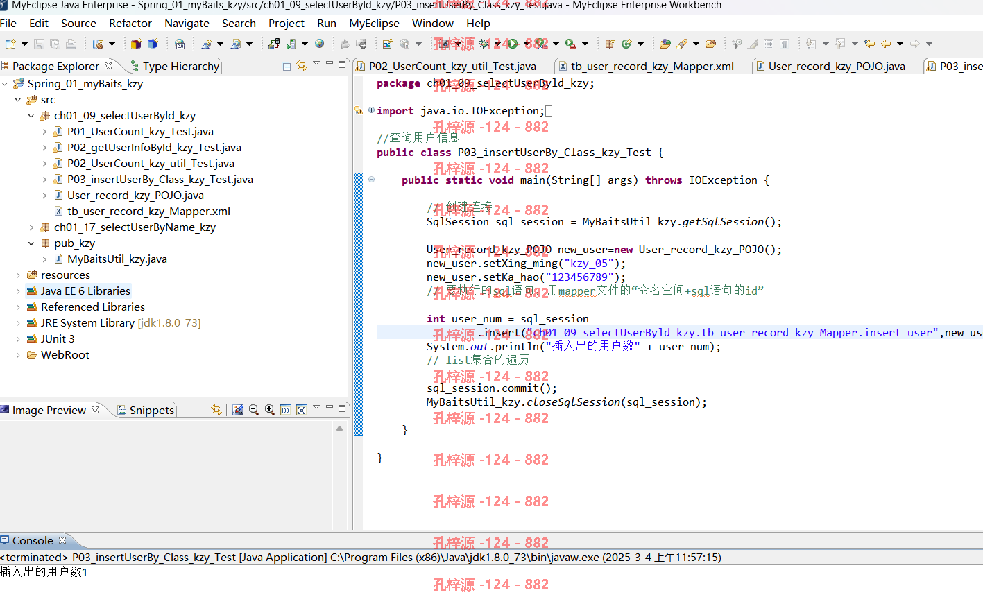This screenshot has width=983, height=604.
Task: Select MyBaitsUtil_kzy.java in tree
Action: pyautogui.click(x=117, y=259)
